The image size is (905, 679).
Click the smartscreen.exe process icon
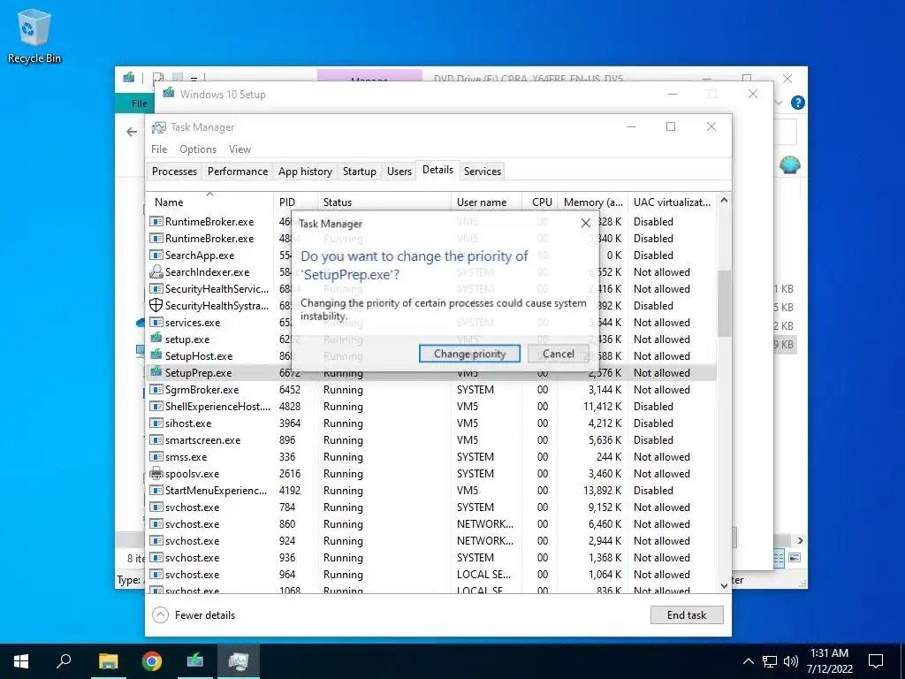click(x=156, y=439)
